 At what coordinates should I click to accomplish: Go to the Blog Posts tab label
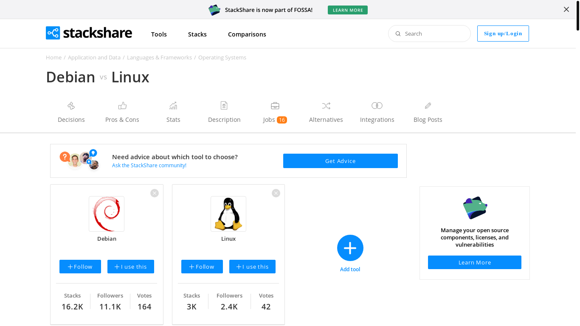coord(428,120)
